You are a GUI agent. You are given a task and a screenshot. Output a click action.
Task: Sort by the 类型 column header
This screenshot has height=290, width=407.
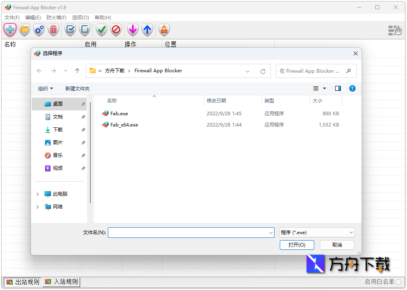coord(269,100)
